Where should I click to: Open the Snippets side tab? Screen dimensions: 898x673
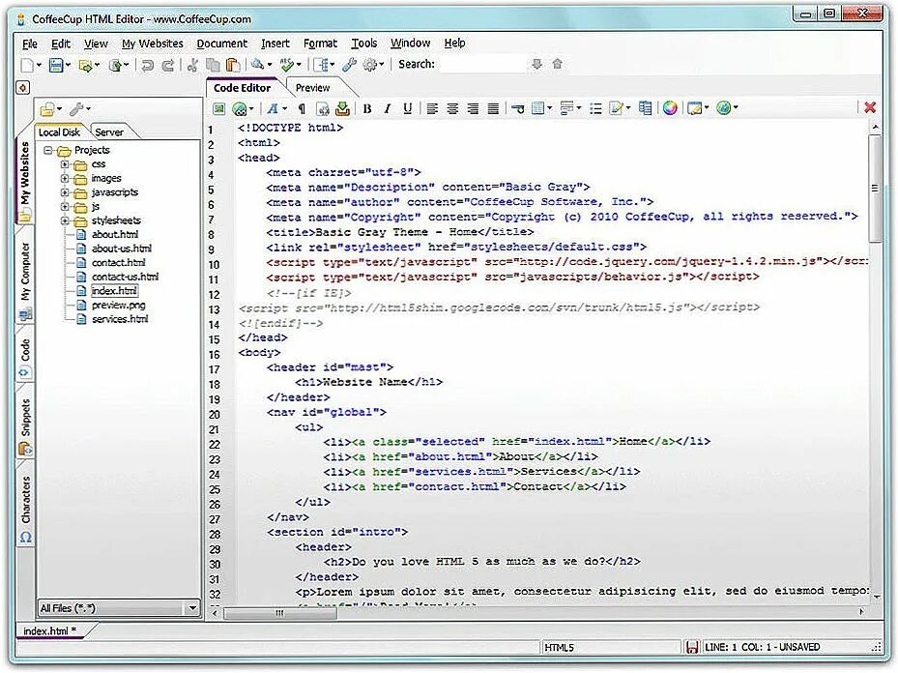coord(25,423)
